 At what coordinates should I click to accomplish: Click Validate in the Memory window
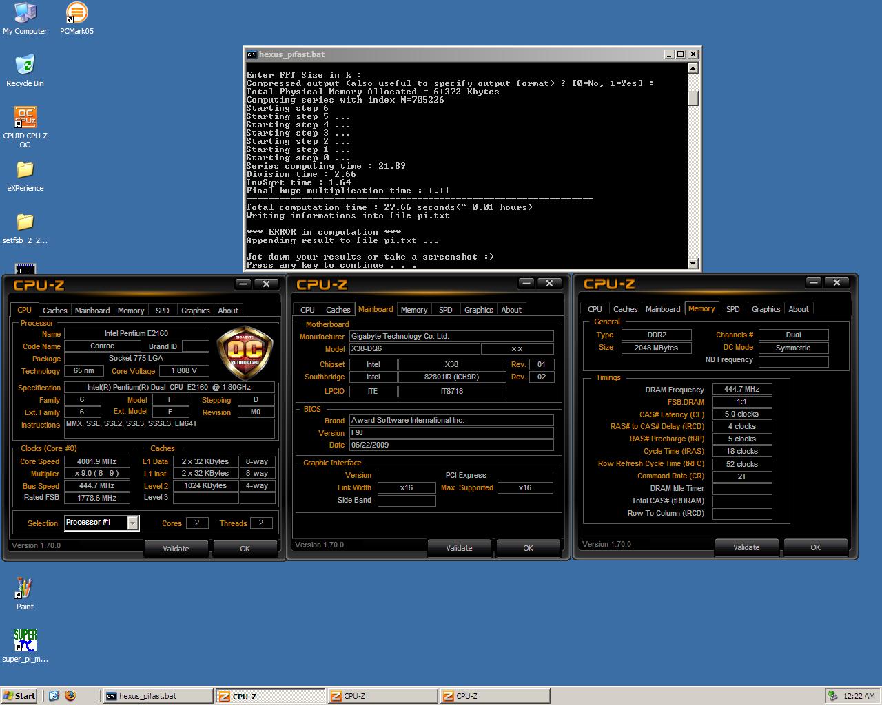[746, 547]
